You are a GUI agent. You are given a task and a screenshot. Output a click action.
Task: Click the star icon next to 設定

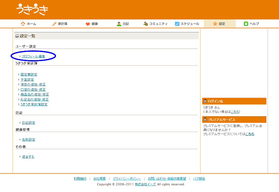[215, 24]
